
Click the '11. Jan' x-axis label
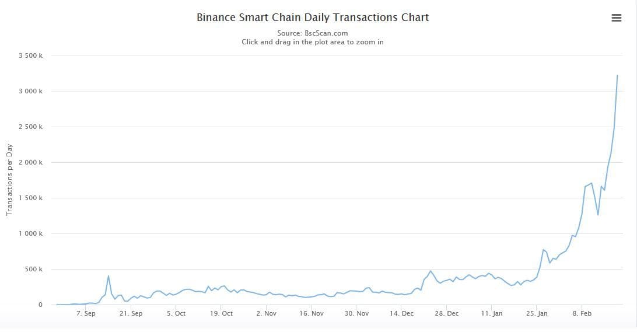click(x=492, y=313)
